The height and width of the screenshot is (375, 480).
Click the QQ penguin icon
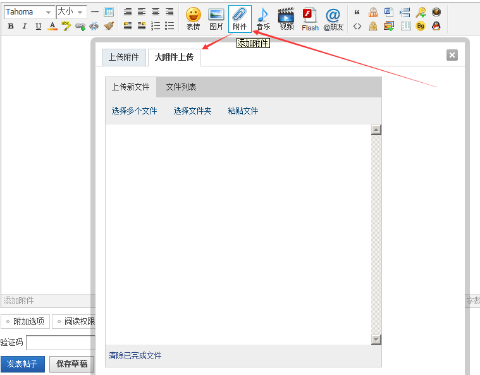pos(436,26)
